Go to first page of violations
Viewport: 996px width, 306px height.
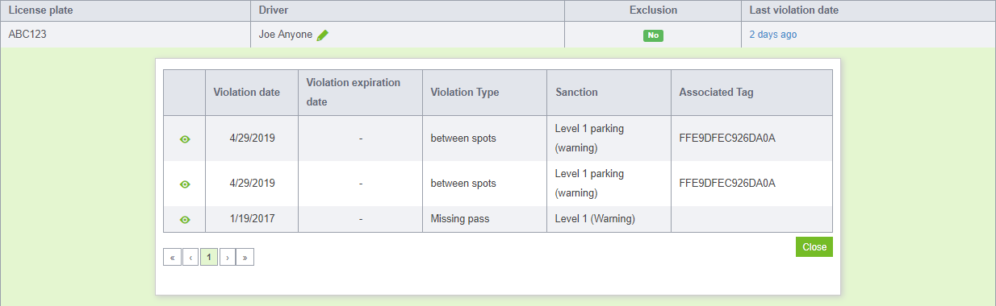coord(172,258)
